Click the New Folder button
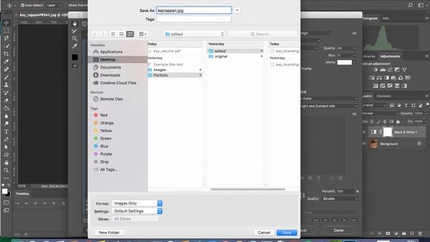Screen dimensions: 430x242 109,233
